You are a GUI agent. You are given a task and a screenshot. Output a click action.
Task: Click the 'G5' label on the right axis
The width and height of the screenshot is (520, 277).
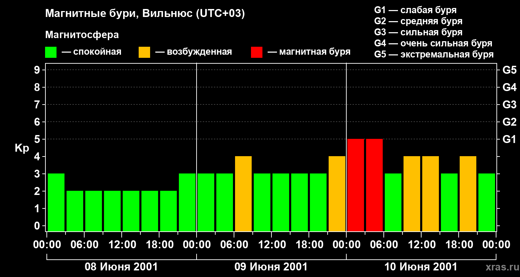click(x=510, y=70)
